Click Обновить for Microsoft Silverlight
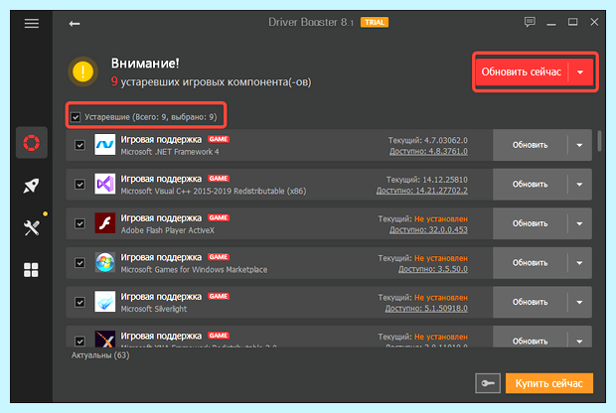 pos(530,302)
